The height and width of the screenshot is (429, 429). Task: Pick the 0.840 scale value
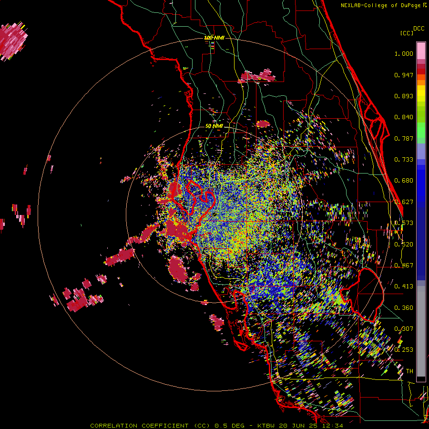(404, 117)
